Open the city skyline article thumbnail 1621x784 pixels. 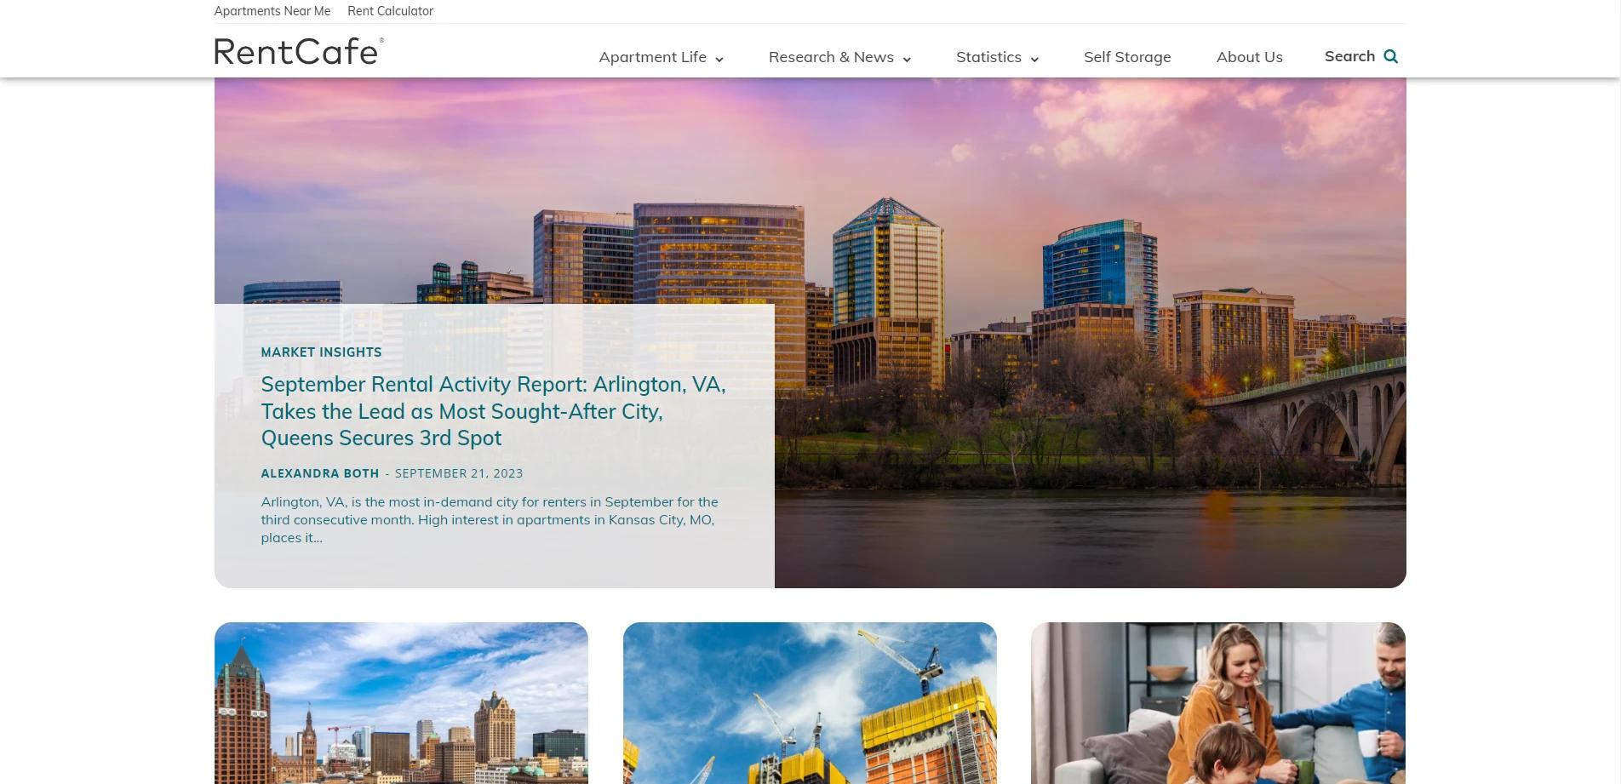tap(401, 703)
